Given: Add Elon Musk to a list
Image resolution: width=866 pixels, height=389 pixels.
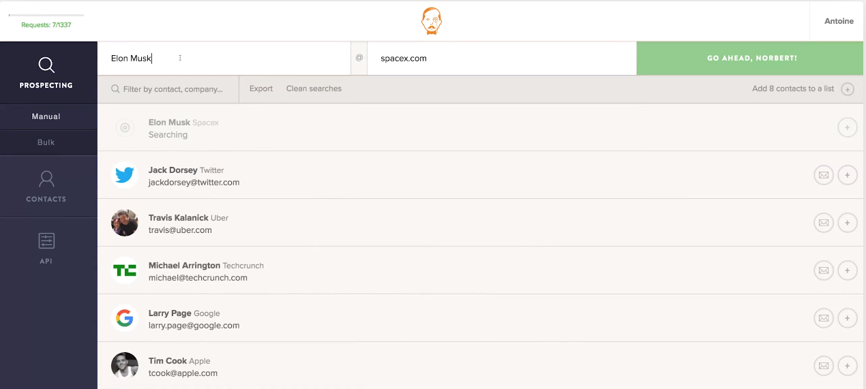Looking at the screenshot, I should coord(847,127).
